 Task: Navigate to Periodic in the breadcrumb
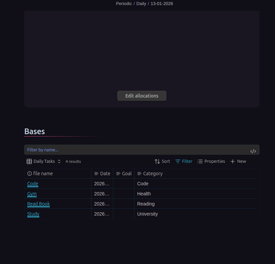point(124,3)
